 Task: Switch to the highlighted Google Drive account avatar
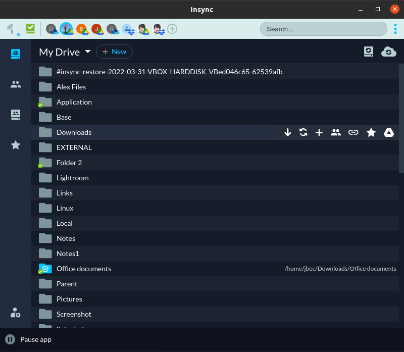point(67,29)
